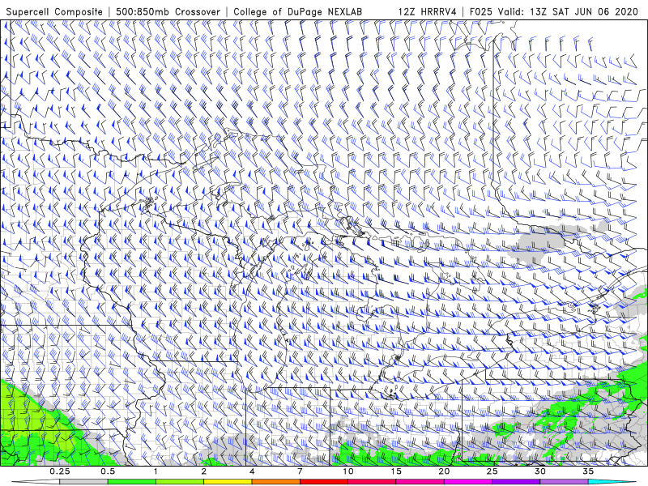
Task: Select the red 7–10 color bar segment
Action: pos(323,482)
